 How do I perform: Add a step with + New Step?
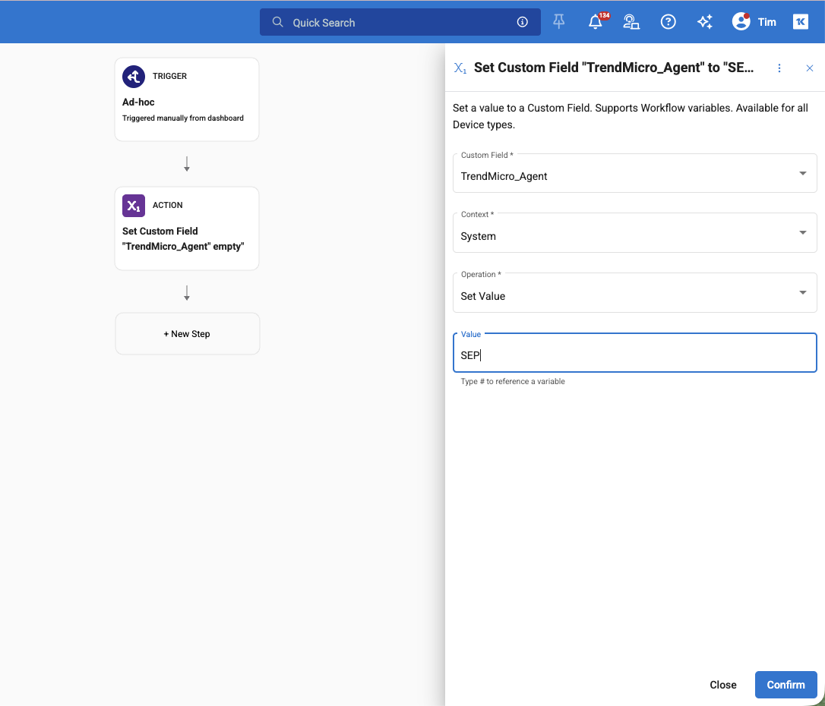point(187,334)
